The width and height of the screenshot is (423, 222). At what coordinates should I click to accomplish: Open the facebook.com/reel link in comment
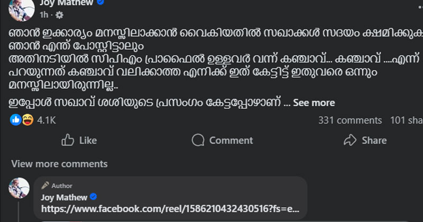(x=170, y=209)
